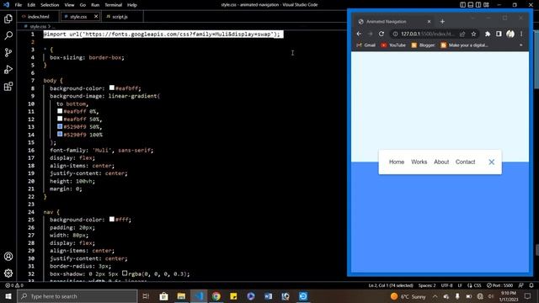
Task: Click the Port: 5500 Live Server status
Action: point(499,285)
